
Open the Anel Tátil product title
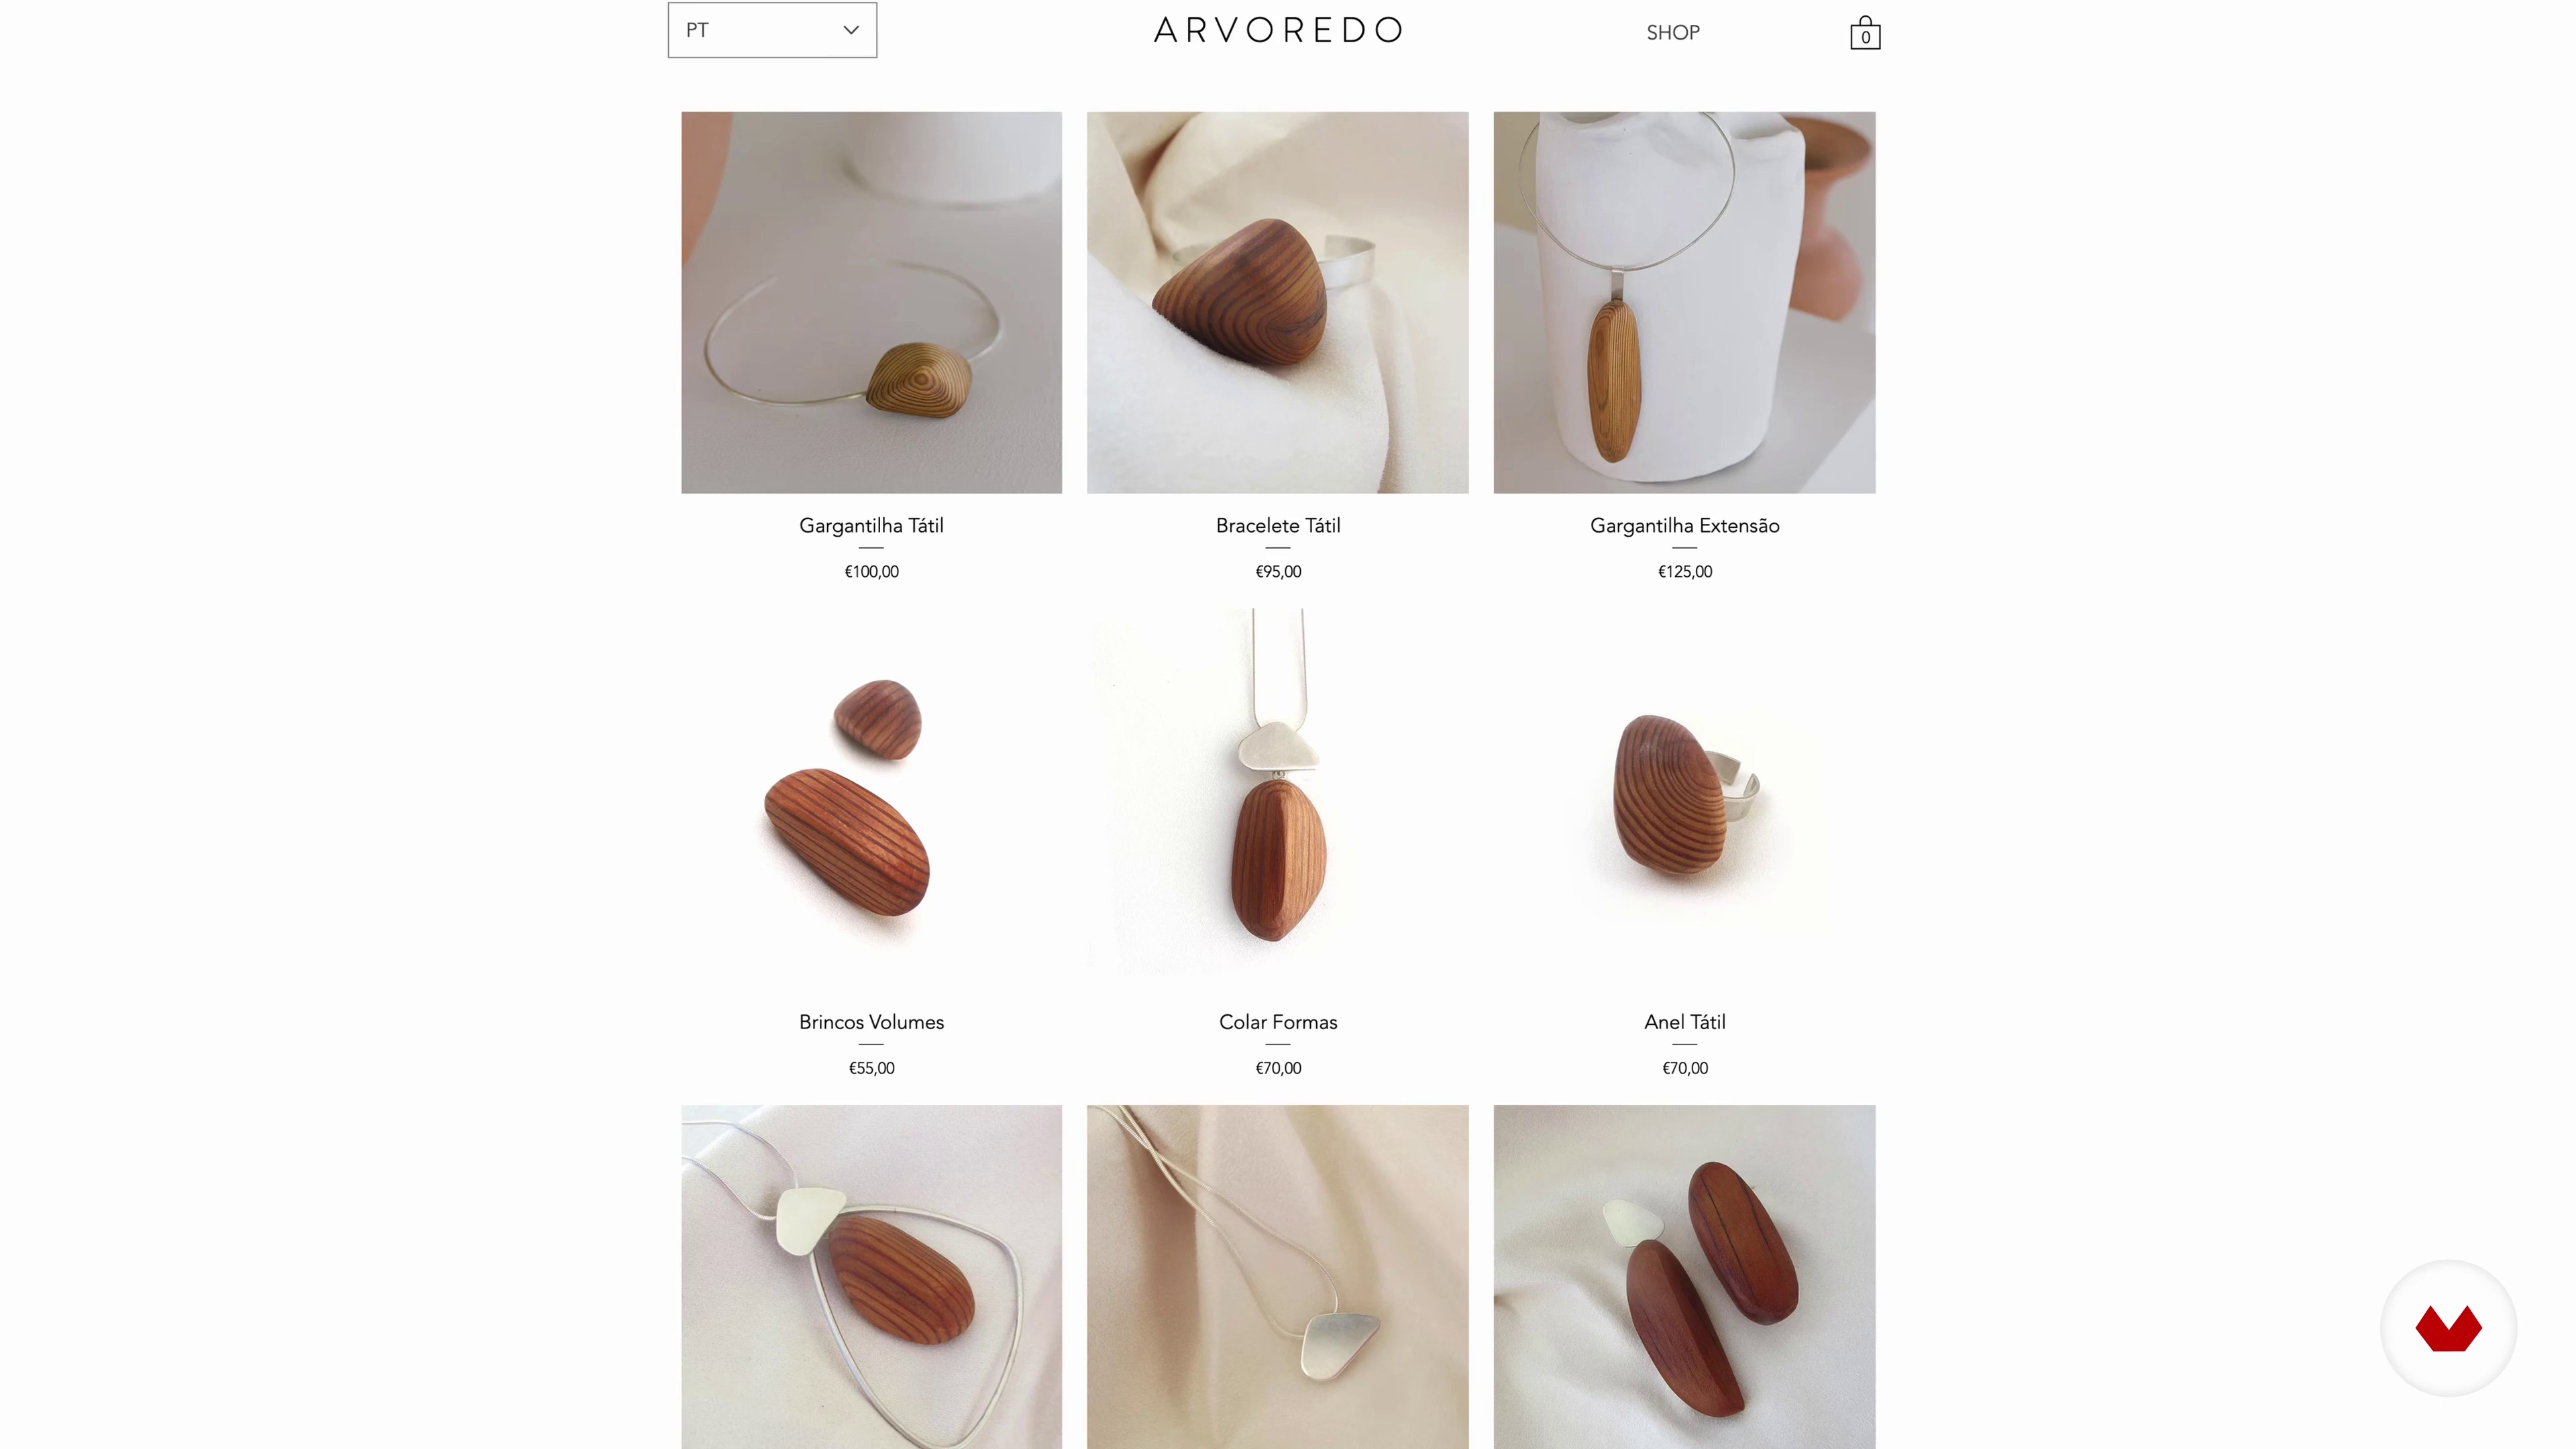(1685, 1022)
